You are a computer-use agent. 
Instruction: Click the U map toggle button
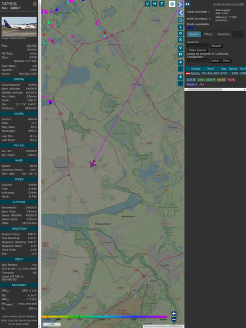coord(147,4)
